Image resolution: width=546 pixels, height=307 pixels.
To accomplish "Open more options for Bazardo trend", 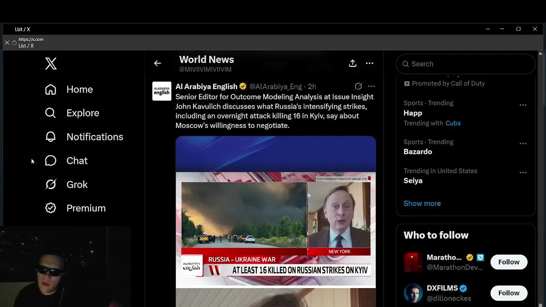I will [x=523, y=144].
